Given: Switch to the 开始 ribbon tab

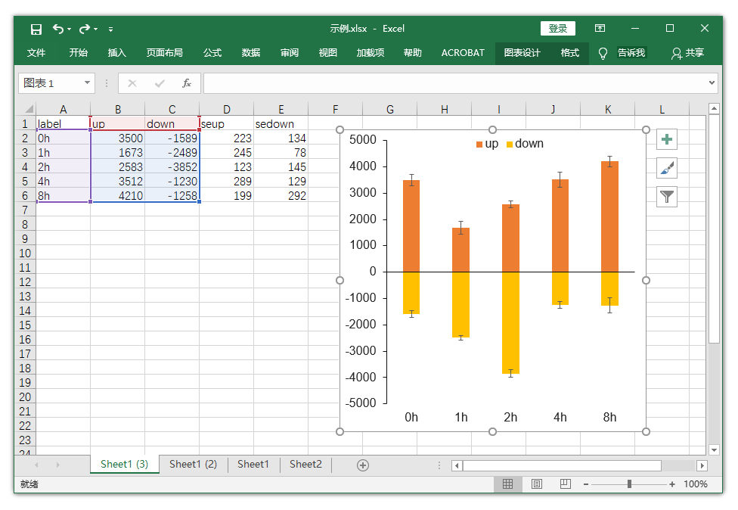Looking at the screenshot, I should point(78,53).
